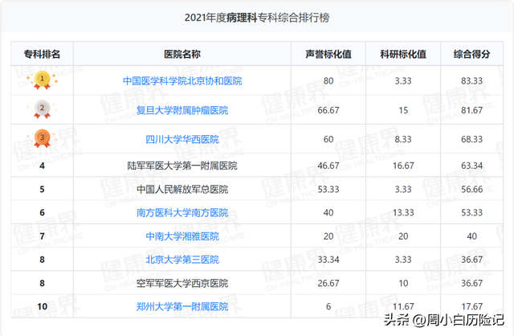Click the 头条 @周小白历险记 caption
The image size is (514, 336).
[444, 320]
